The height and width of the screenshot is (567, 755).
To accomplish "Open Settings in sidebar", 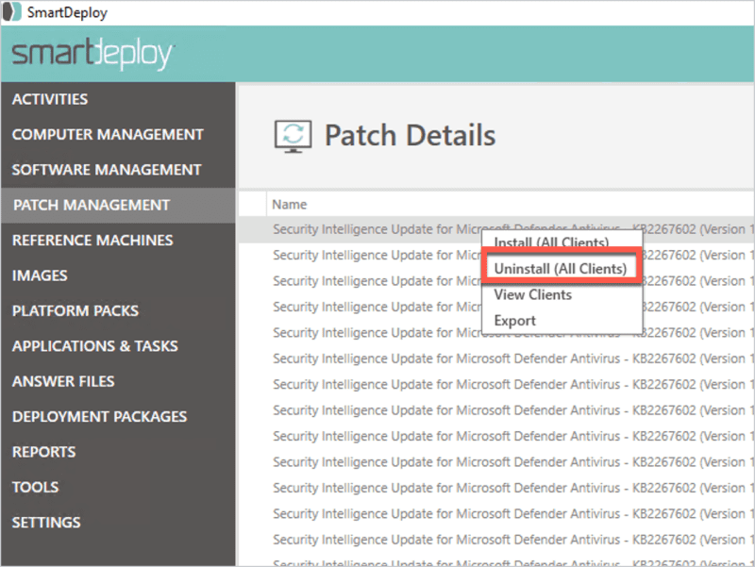I will [x=46, y=523].
